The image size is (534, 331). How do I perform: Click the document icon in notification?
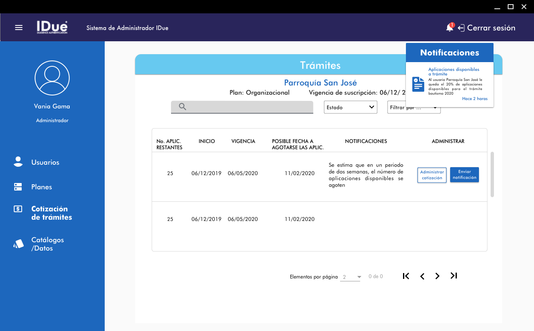click(x=418, y=84)
